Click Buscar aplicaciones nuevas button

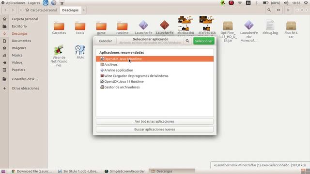point(155,130)
